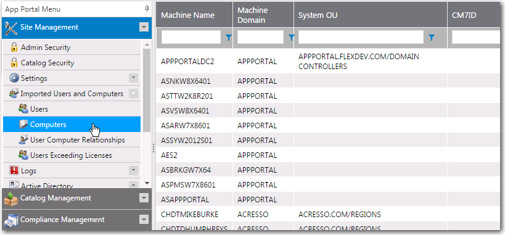This screenshot has width=505, height=235.
Task: Click the menu scrollbar down arrow
Action: click(147, 183)
